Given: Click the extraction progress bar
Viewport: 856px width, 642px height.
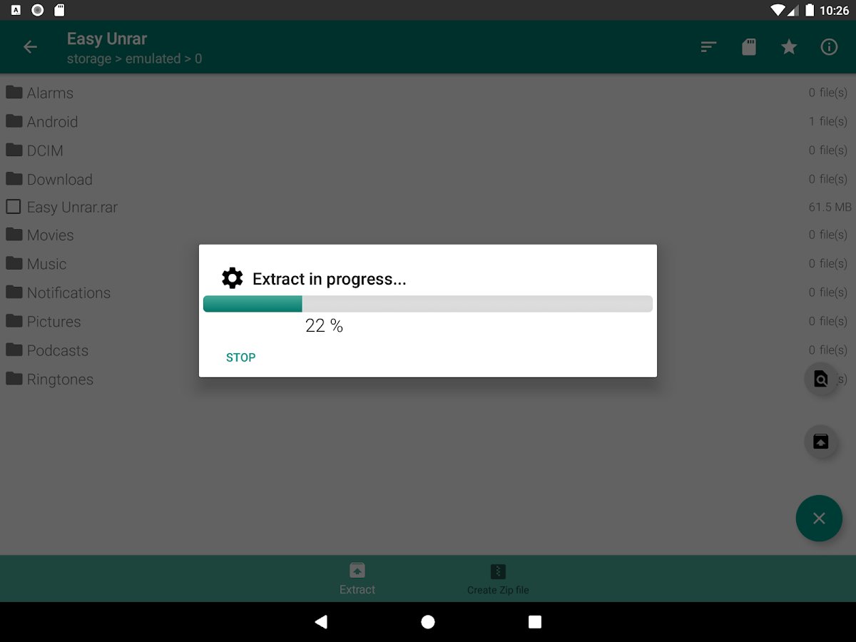Looking at the screenshot, I should (428, 304).
